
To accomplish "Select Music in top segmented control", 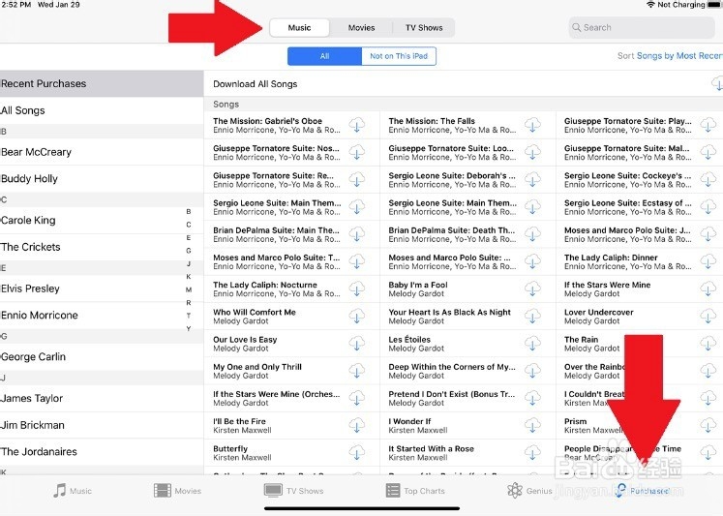I will click(300, 28).
